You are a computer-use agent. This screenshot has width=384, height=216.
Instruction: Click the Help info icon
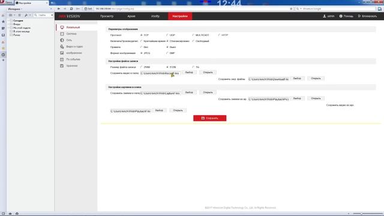point(341,16)
